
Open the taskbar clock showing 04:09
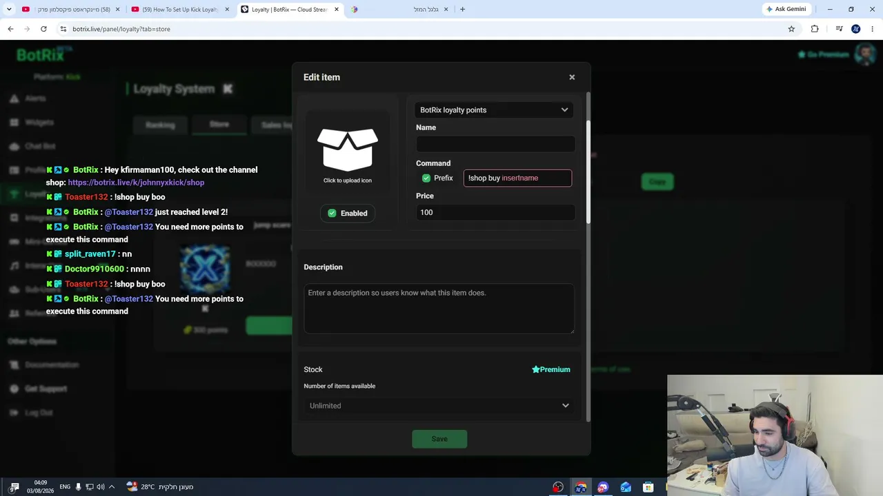click(41, 487)
